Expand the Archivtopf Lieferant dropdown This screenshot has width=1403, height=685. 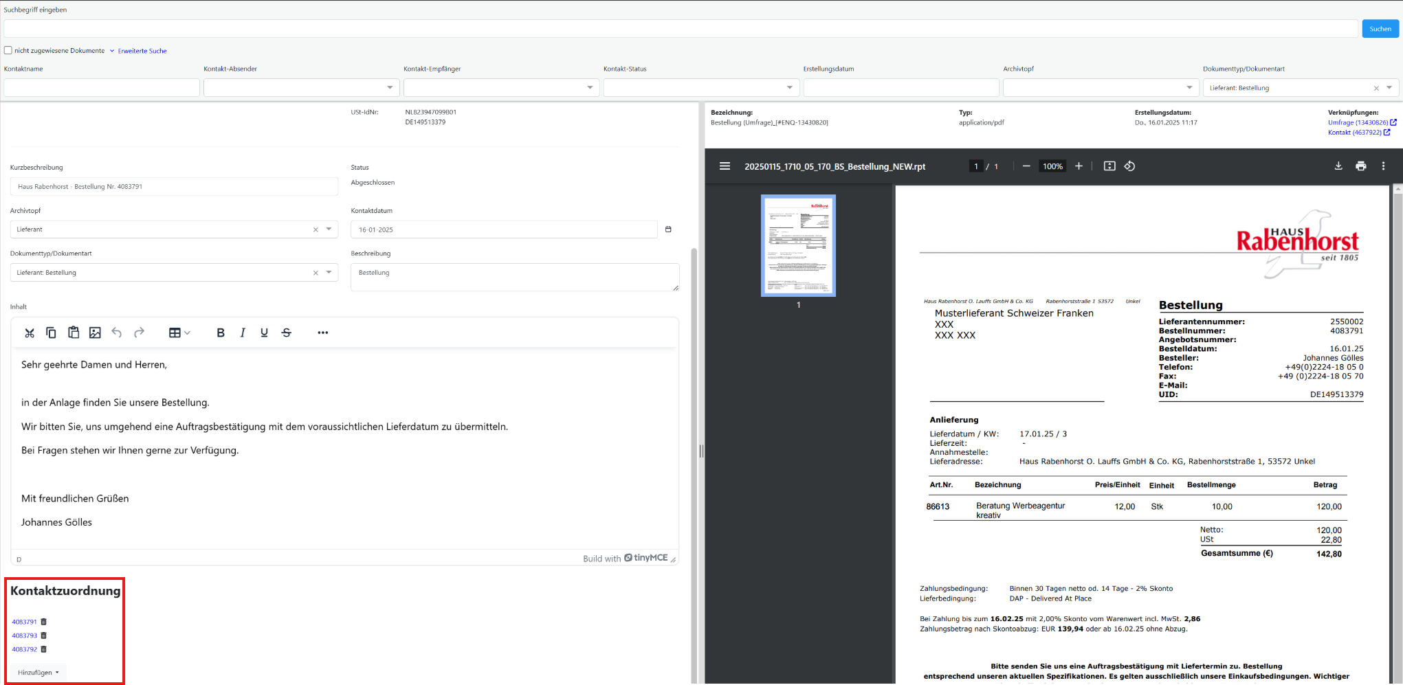329,229
